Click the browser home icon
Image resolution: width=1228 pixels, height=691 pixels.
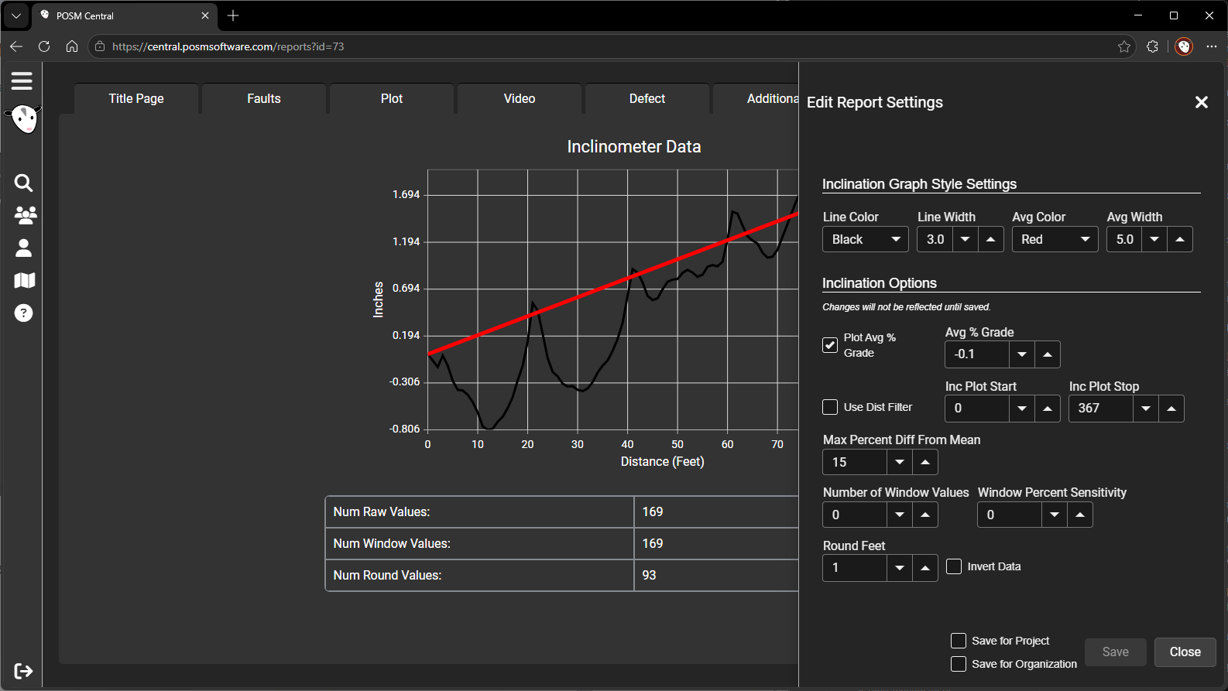click(72, 46)
